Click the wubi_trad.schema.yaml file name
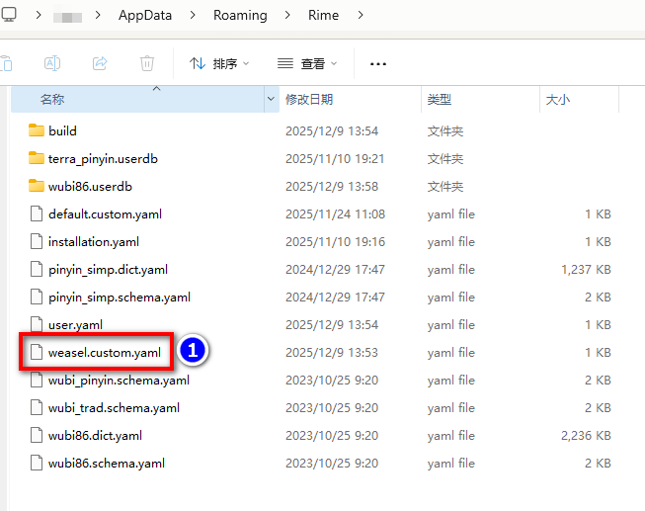 coord(114,407)
